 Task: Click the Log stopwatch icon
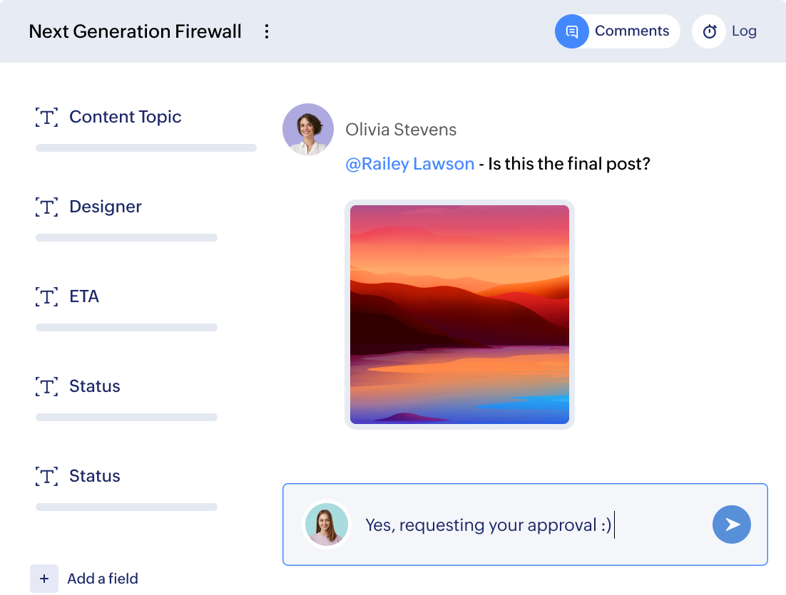(x=709, y=31)
